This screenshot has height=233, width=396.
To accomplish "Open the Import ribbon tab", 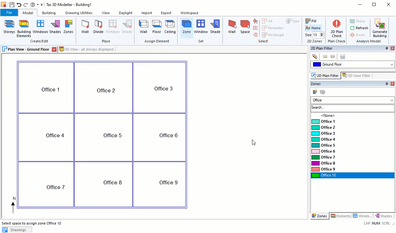I will (x=147, y=13).
